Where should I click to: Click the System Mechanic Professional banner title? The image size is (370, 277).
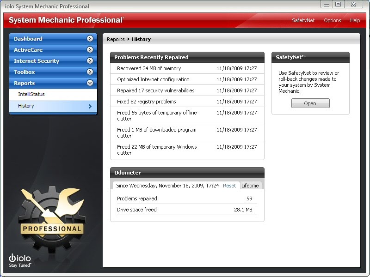pyautogui.click(x=66, y=20)
